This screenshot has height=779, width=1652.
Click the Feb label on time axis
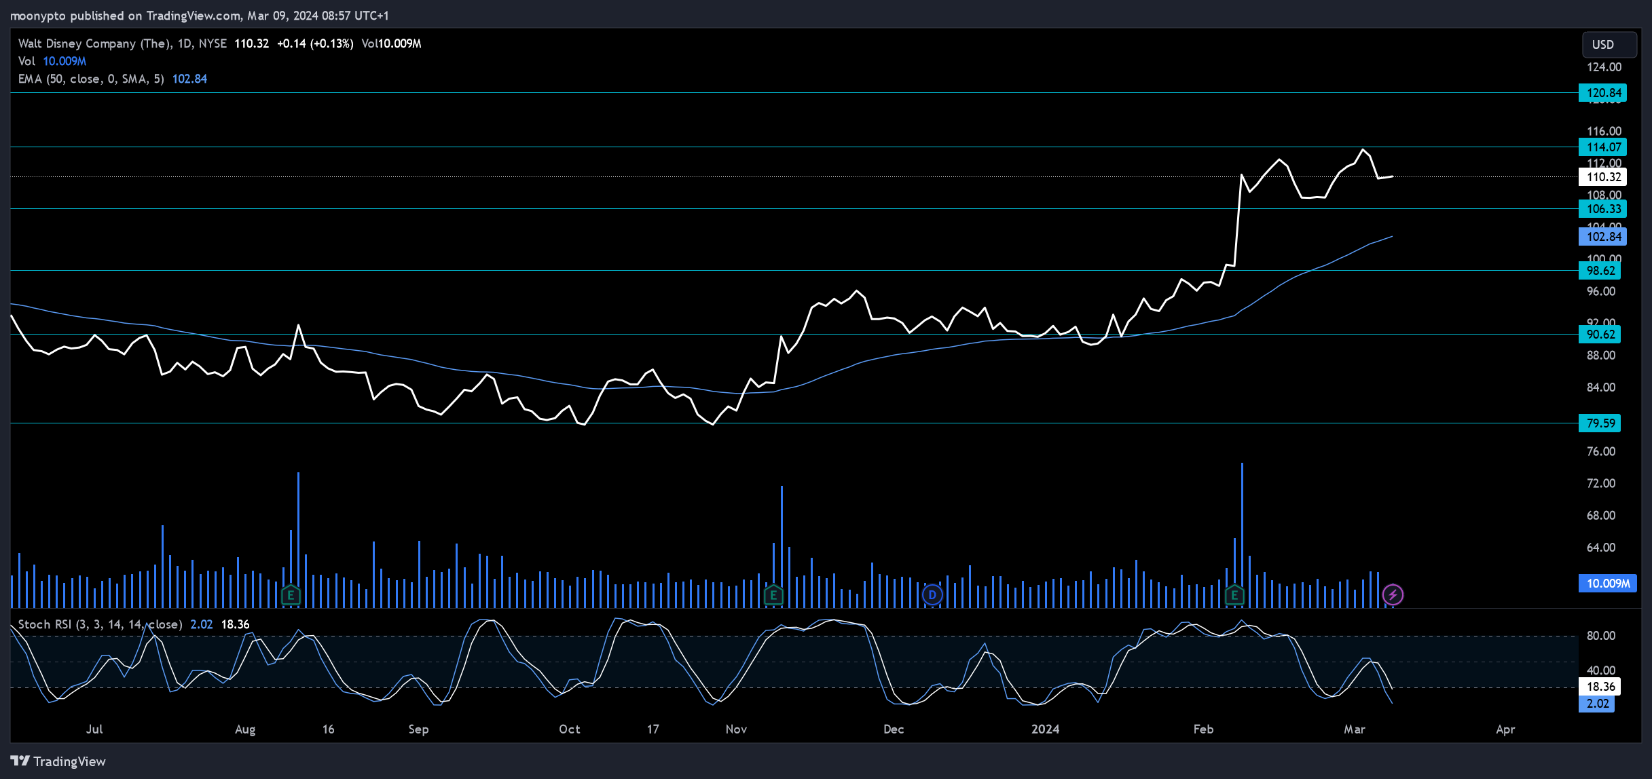click(x=1203, y=729)
